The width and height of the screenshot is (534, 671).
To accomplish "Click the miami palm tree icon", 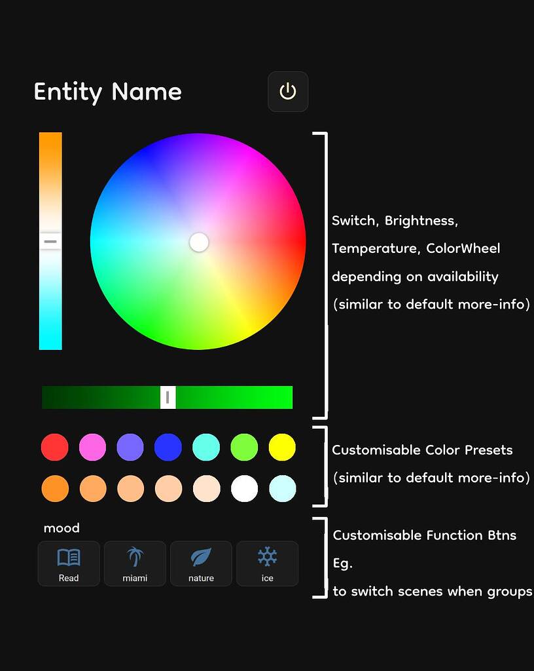I will [x=134, y=557].
